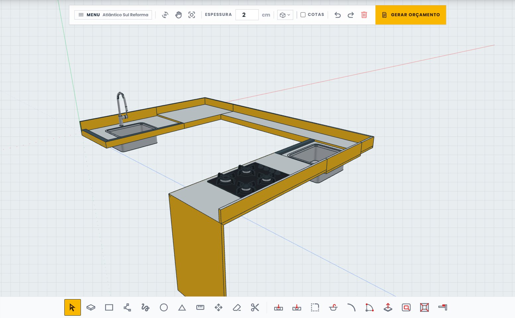The image size is (515, 318).
Task: Choose the circle drawing tool
Action: coord(164,307)
